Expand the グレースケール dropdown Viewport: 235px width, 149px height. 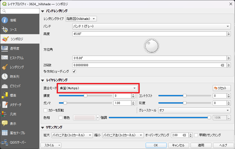coord(195,110)
